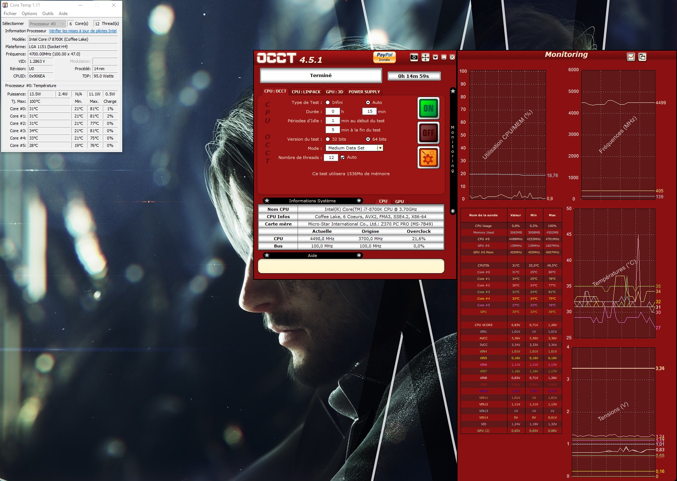Click Nombre de threads field
Image resolution: width=677 pixels, height=481 pixels.
click(x=331, y=158)
